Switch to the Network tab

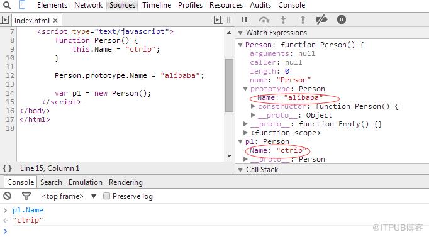tap(88, 5)
